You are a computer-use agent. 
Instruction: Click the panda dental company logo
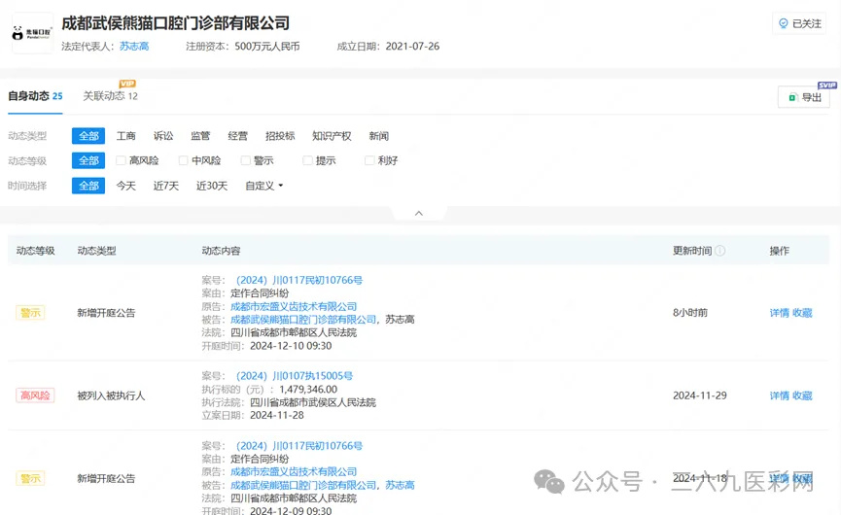coord(32,33)
